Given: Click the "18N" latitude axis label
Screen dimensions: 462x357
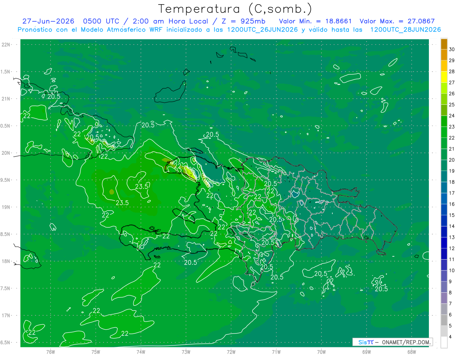Looking at the screenshot, I should tap(6, 261).
